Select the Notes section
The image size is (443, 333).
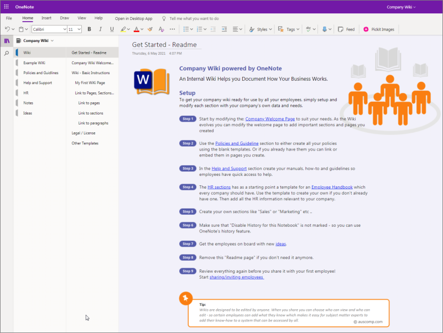(x=28, y=103)
